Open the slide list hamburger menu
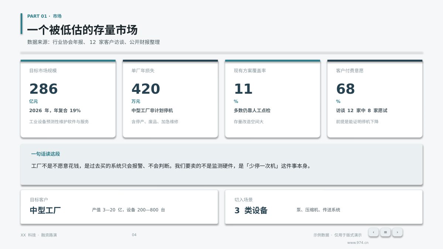This screenshot has width=443, height=249. point(385,232)
